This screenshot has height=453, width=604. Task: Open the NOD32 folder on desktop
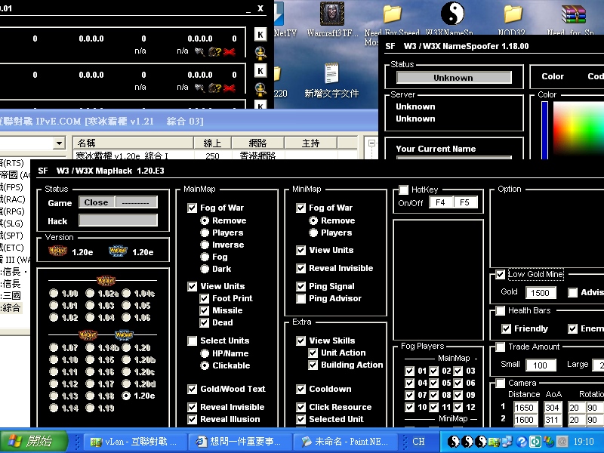[513, 15]
